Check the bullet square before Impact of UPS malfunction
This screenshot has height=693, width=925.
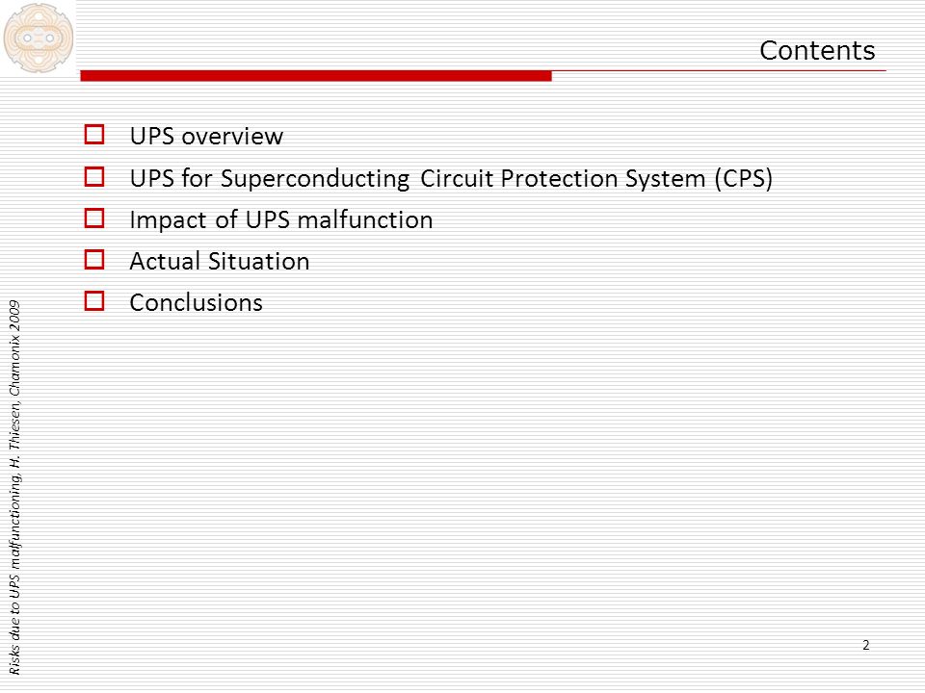tap(94, 218)
